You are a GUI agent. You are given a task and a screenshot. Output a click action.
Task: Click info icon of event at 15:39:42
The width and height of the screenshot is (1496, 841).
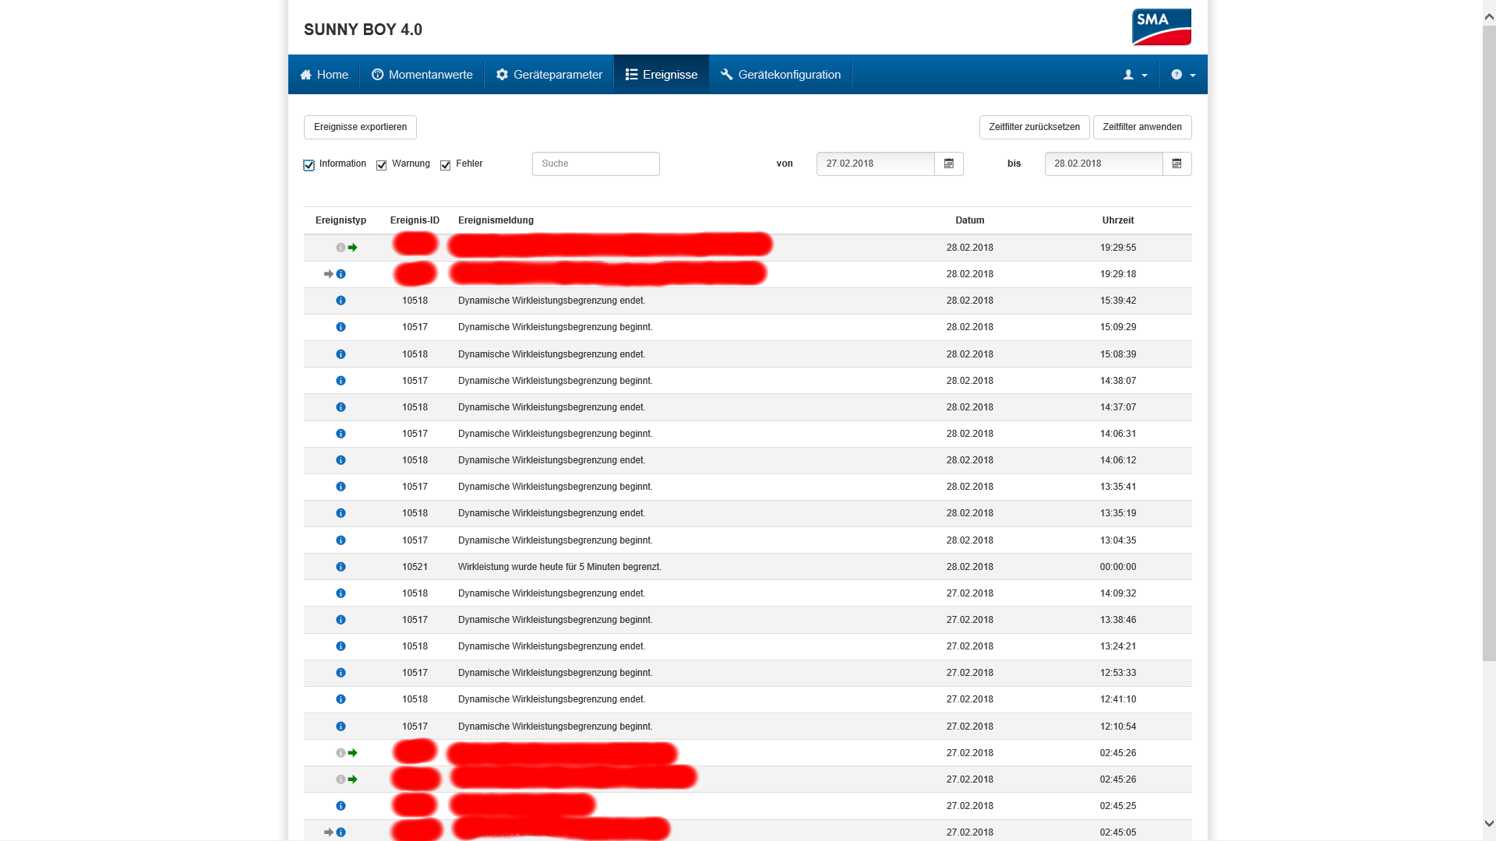[x=340, y=301]
